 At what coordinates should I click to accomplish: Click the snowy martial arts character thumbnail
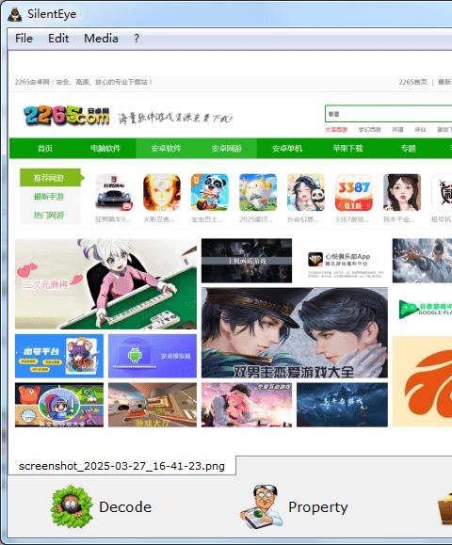(x=422, y=261)
